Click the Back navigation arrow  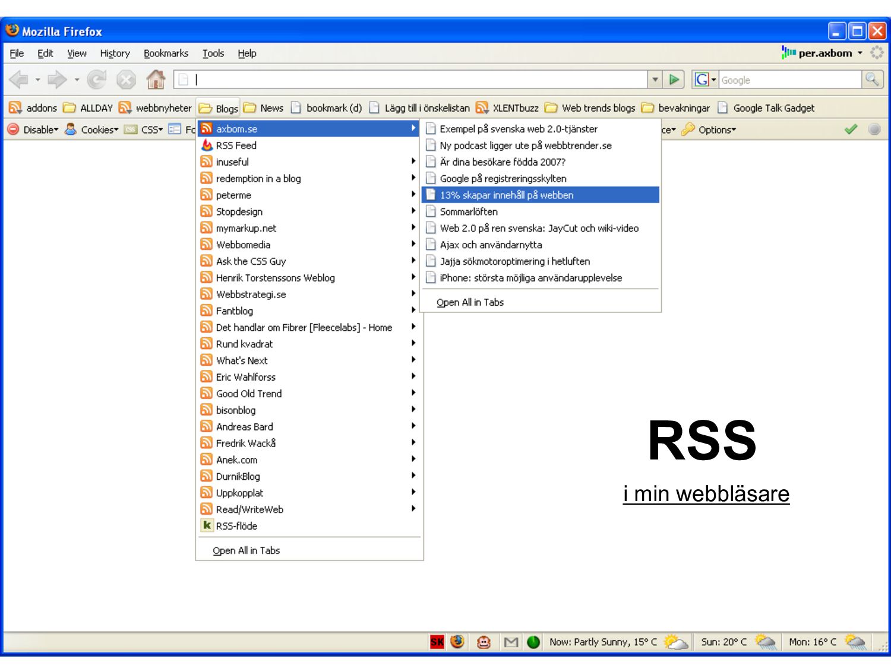point(19,79)
